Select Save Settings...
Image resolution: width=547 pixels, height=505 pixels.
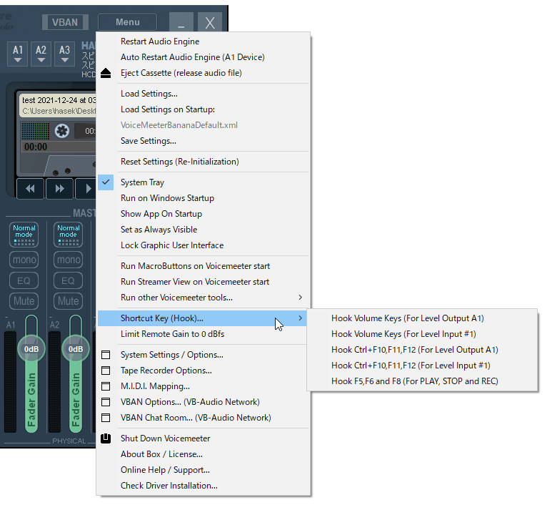click(203, 141)
